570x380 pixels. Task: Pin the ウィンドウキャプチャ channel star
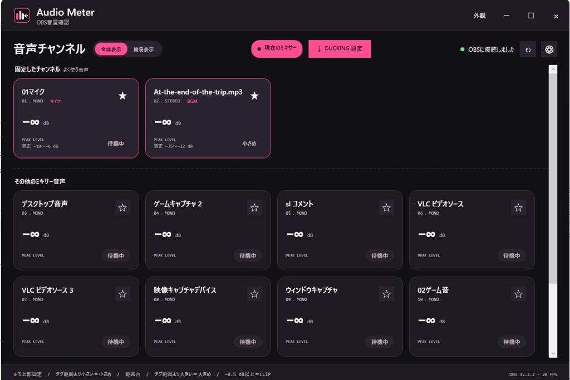pos(386,294)
